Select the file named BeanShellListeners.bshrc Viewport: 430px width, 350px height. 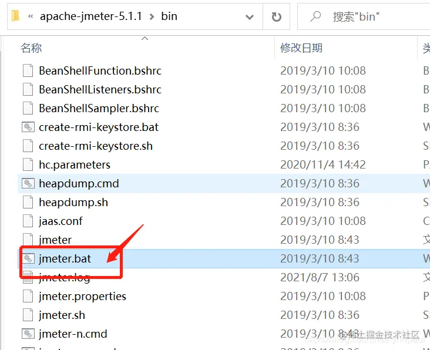(100, 90)
